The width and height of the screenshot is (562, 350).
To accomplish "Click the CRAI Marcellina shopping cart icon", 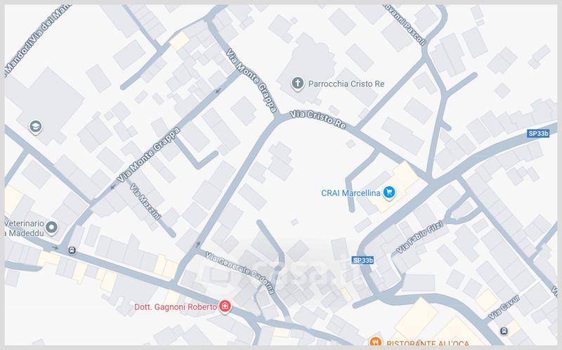I will click(389, 193).
